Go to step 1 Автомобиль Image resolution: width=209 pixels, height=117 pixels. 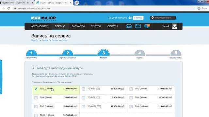click(31, 53)
